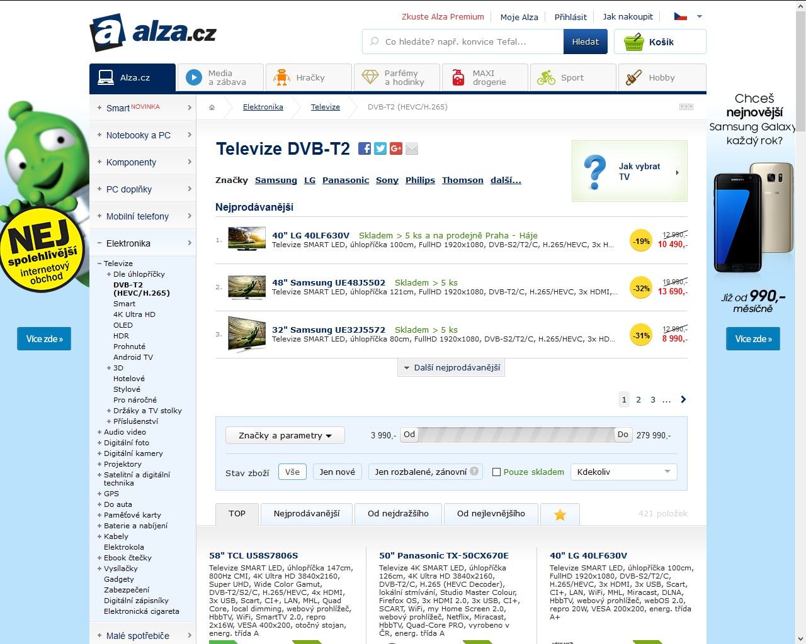Open Elektronika breadcrumb link
This screenshot has height=644, width=806.
263,107
